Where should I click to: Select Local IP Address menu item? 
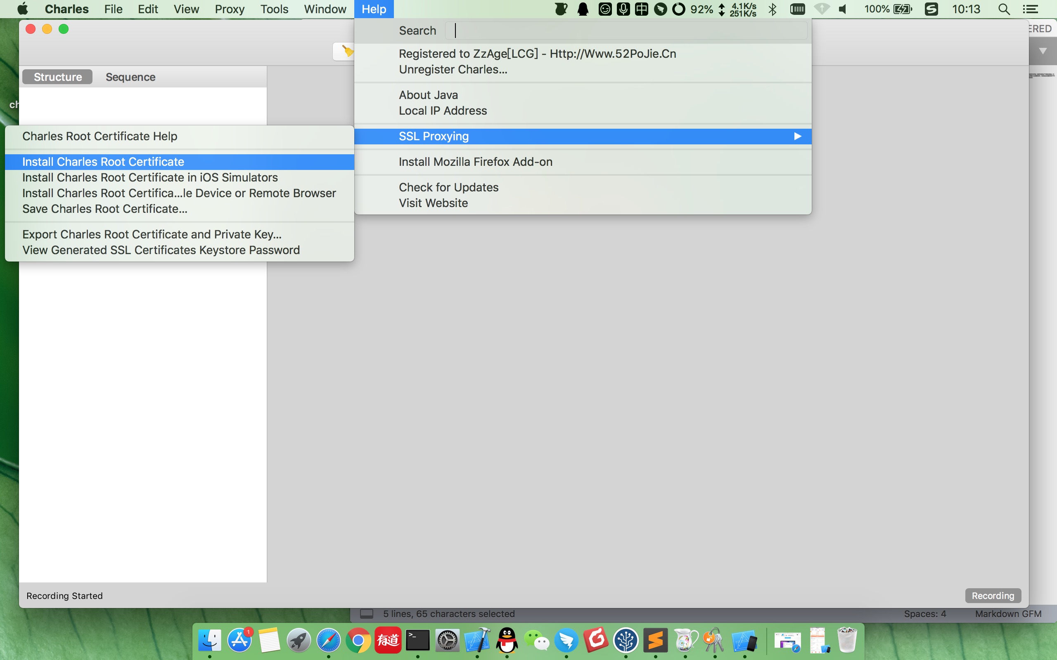583,111
